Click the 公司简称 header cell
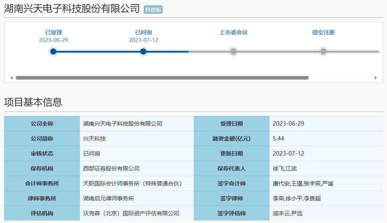 [42, 139]
